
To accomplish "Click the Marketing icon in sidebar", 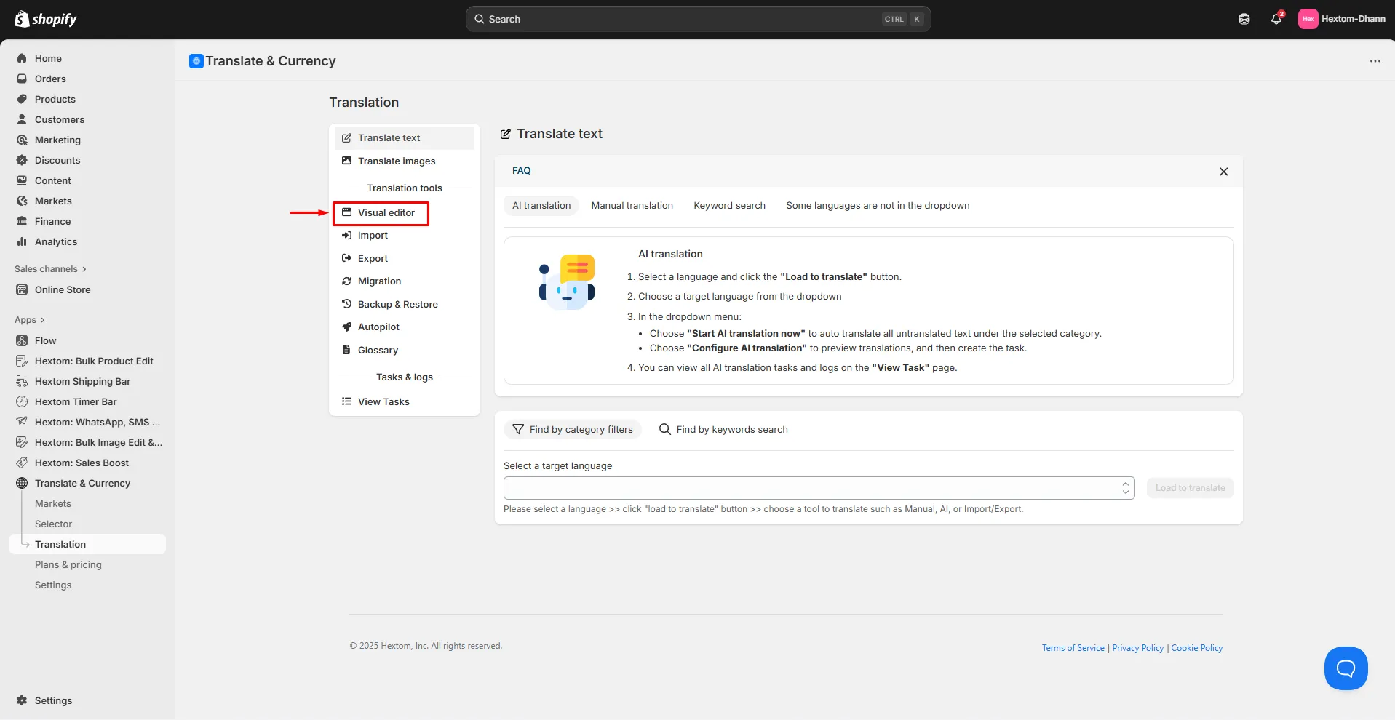I will coord(22,140).
